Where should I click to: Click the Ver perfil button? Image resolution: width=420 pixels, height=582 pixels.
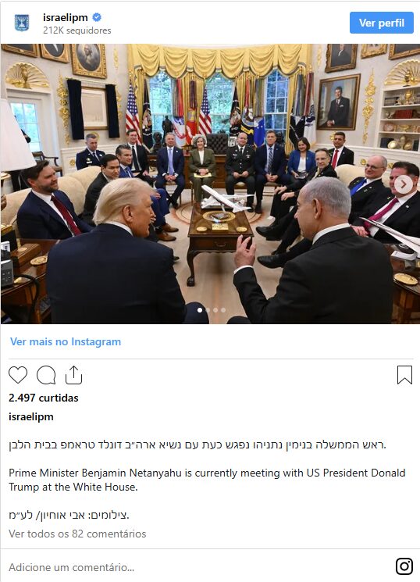tap(382, 23)
